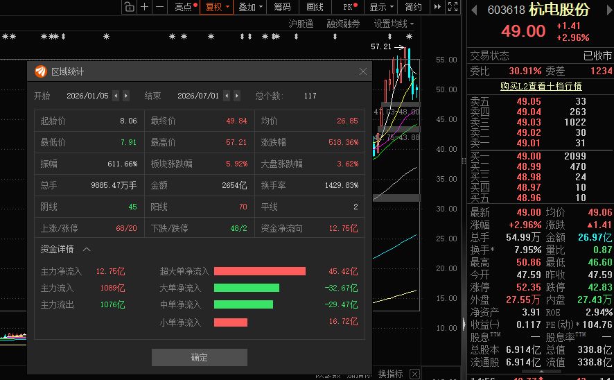Select the 画线 drawing tool
This screenshot has height=380, width=614.
coord(315,7)
